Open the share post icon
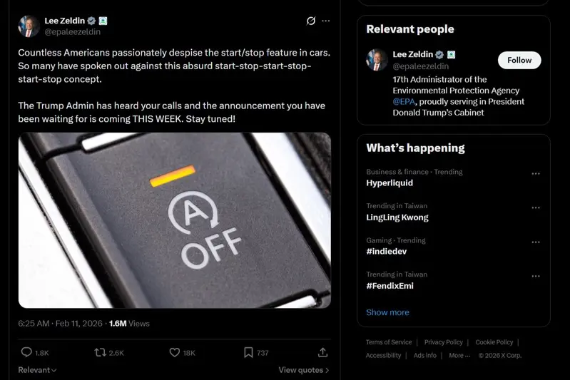 pyautogui.click(x=322, y=352)
